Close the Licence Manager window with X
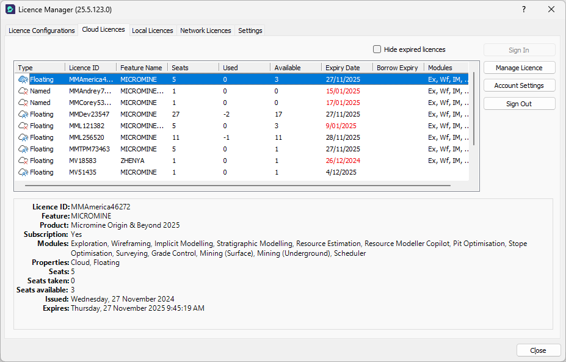The image size is (566, 362). [x=551, y=9]
